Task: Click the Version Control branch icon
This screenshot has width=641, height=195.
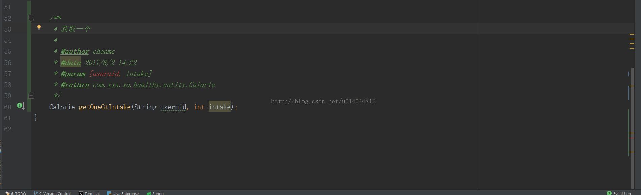Action: coord(36,193)
